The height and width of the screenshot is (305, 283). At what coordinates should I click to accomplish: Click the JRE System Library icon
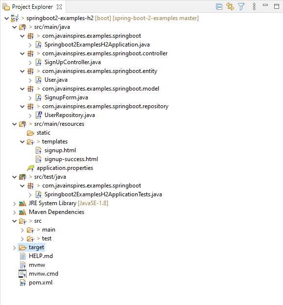pyautogui.click(x=23, y=204)
